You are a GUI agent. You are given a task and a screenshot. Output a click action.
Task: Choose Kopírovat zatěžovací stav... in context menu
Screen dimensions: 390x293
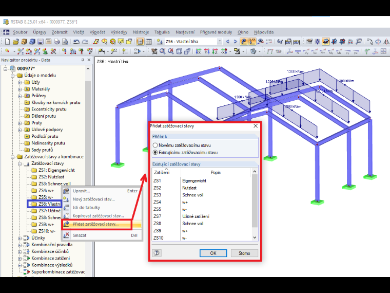(102, 216)
